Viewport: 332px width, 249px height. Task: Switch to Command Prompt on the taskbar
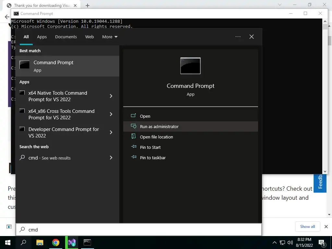[87, 243]
